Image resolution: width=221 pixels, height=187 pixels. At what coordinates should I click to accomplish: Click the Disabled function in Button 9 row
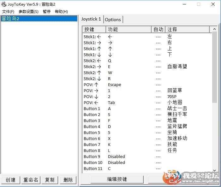pyautogui.click(x=116, y=156)
